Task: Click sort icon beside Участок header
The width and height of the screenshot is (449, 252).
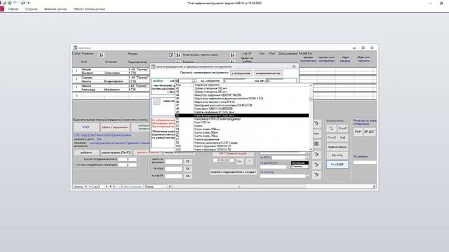Action: click(x=232, y=55)
